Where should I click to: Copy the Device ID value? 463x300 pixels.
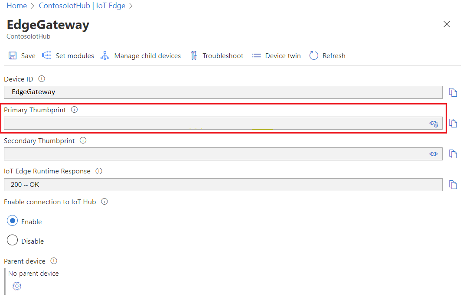[x=453, y=92]
